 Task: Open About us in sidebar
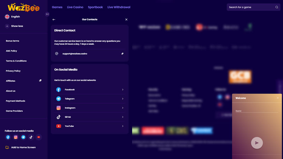pyautogui.click(x=11, y=91)
